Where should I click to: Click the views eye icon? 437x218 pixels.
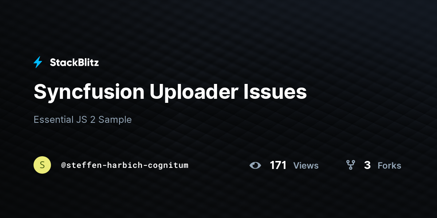255,166
